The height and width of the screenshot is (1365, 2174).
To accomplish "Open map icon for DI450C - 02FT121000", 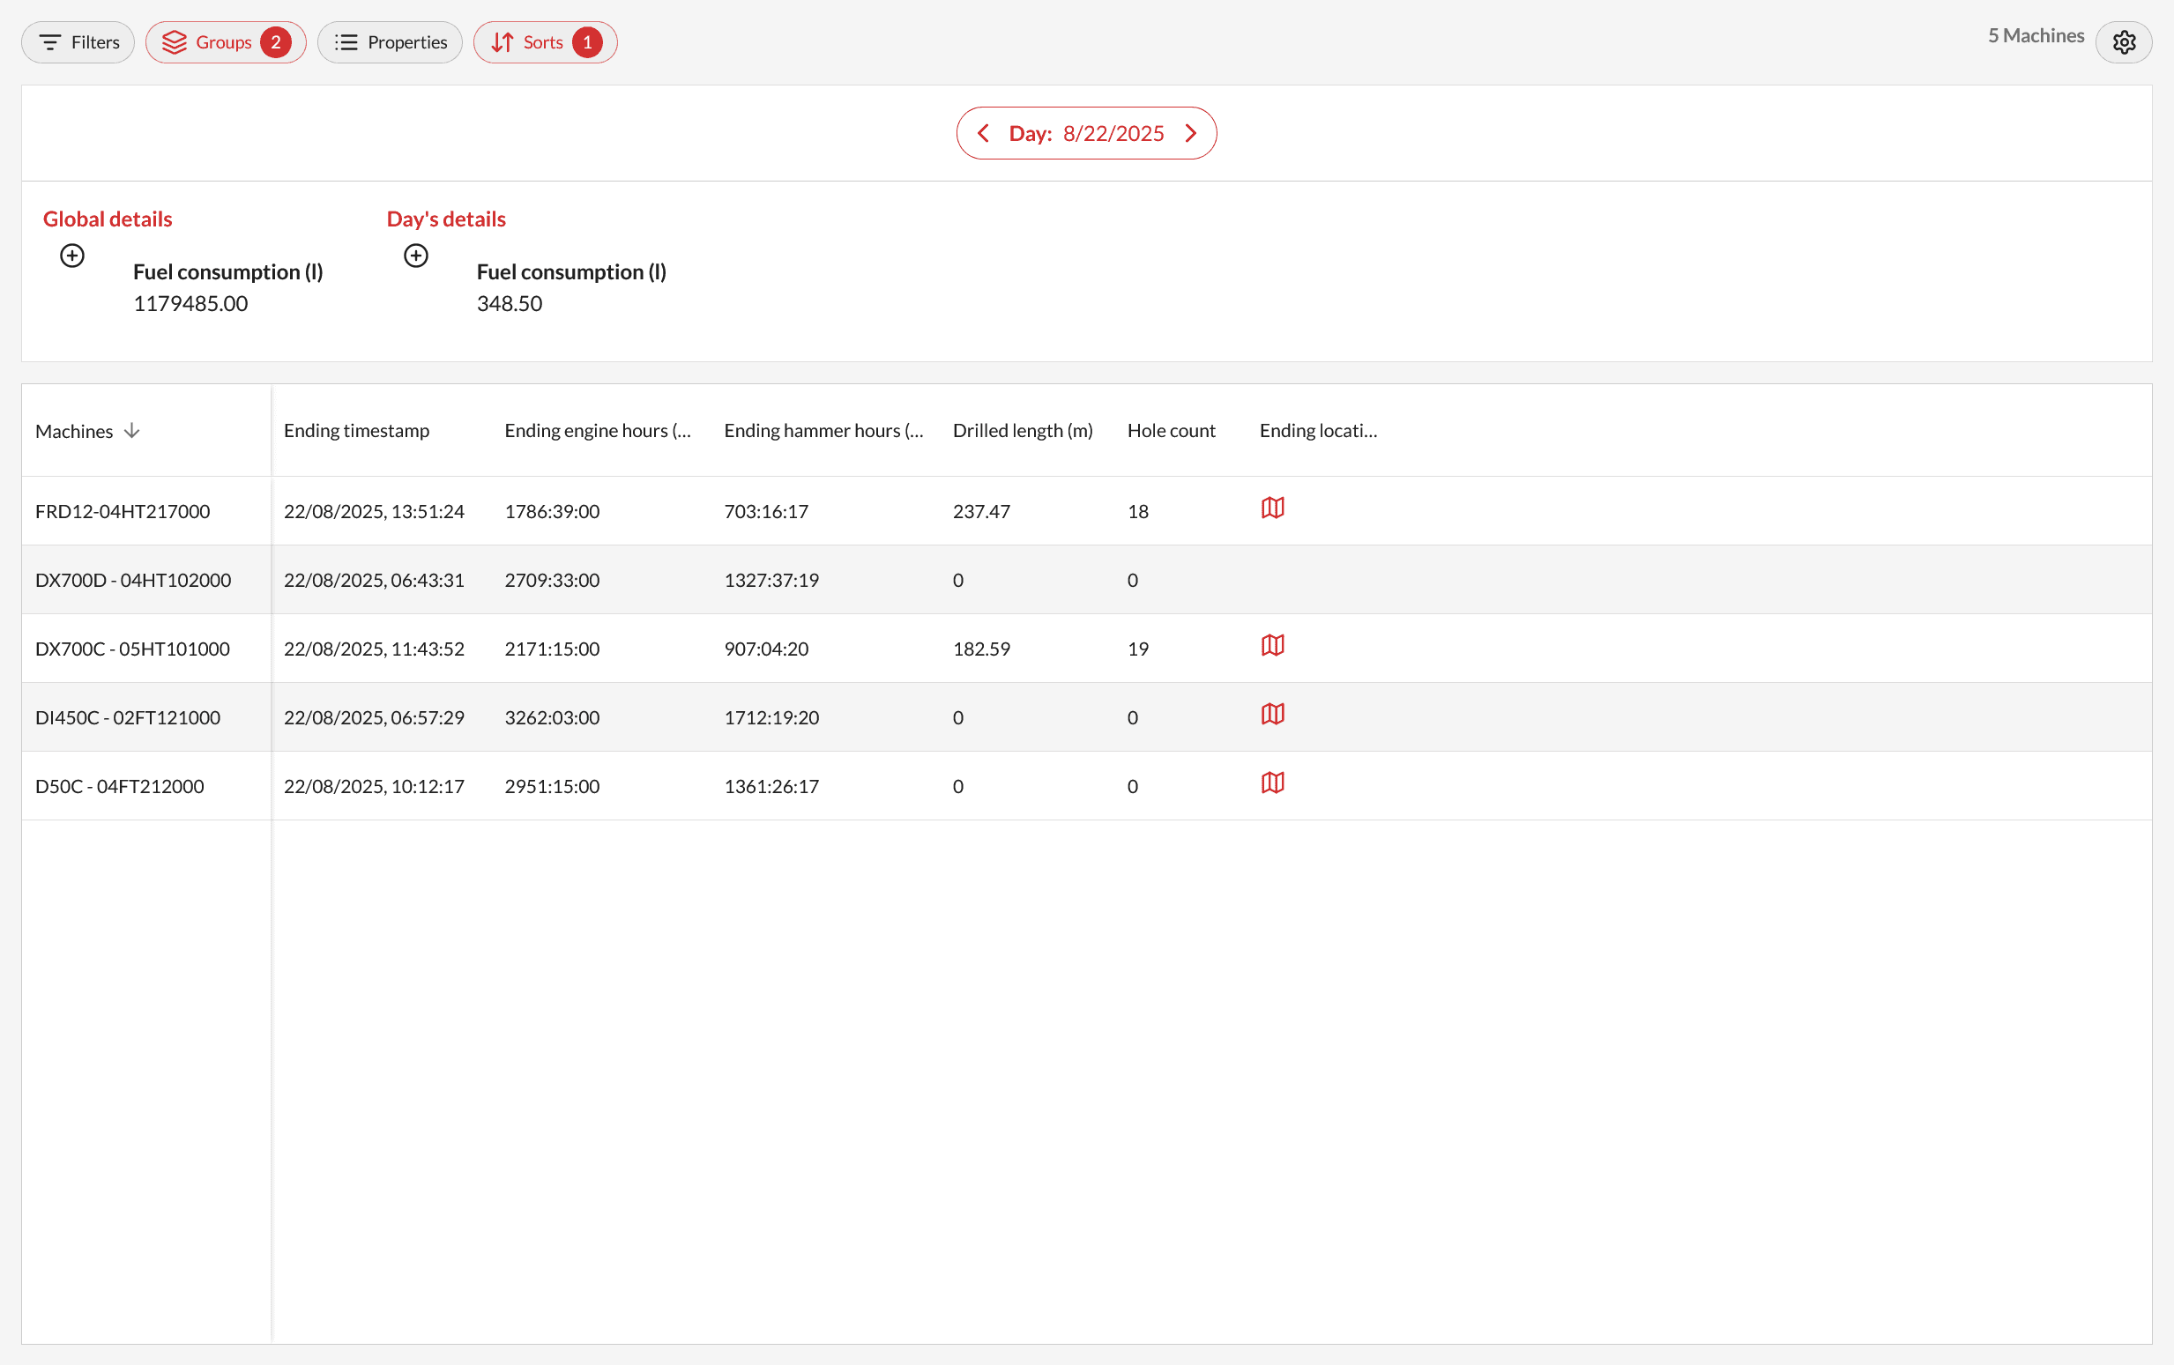I will [1272, 714].
